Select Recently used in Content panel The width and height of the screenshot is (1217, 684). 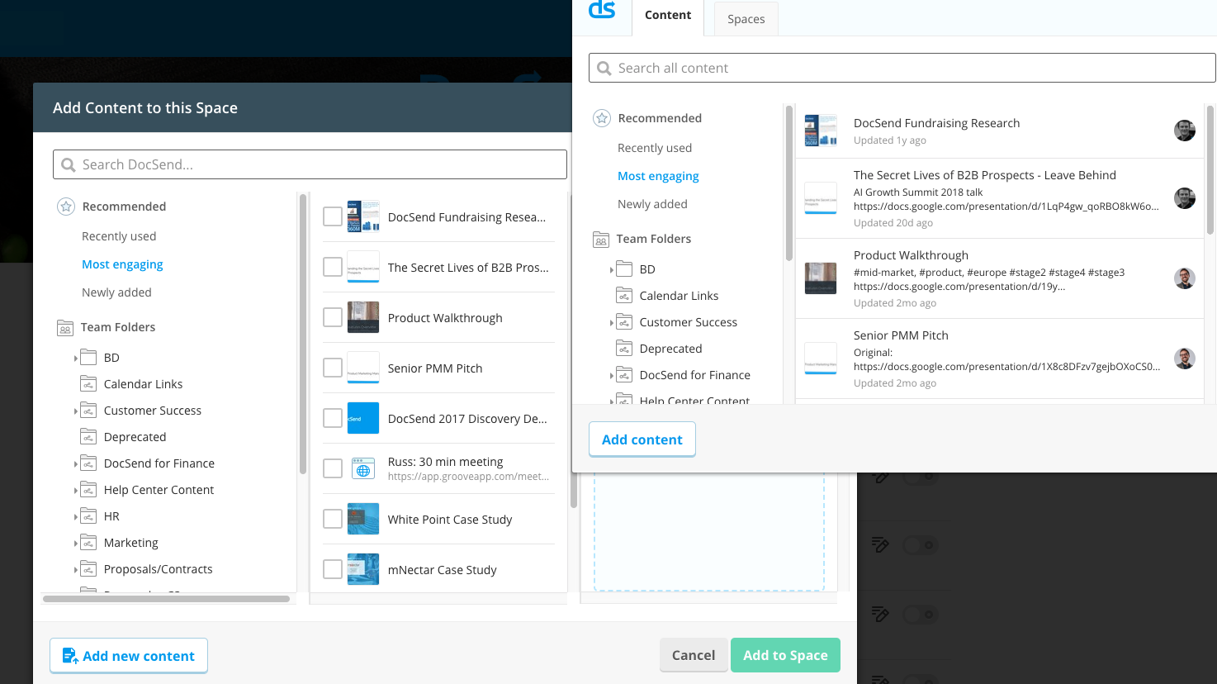tap(655, 148)
